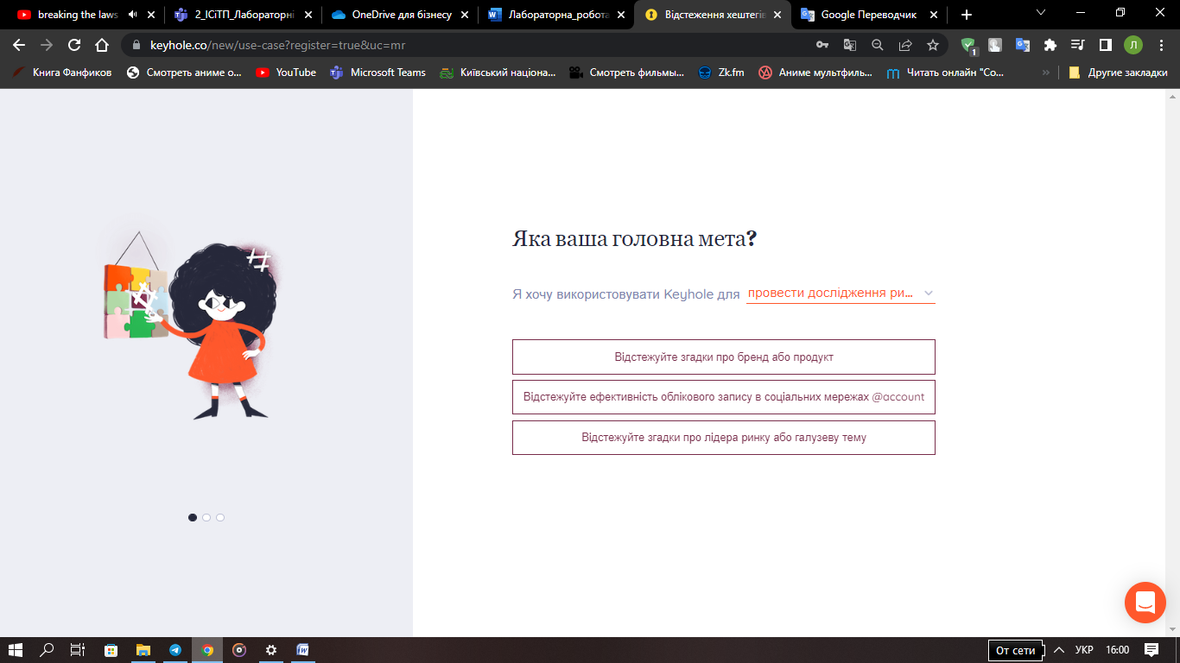The image size is (1180, 663).
Task: Click the share page icon
Action: 905,45
